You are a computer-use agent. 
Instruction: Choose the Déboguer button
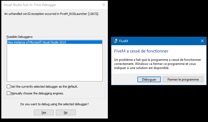pyautogui.click(x=149, y=80)
